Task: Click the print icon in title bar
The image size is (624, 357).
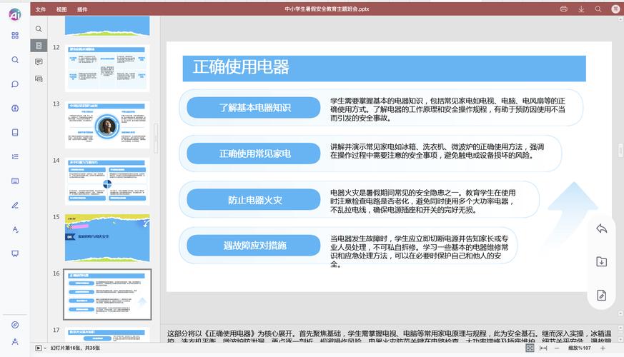Action: click(563, 9)
